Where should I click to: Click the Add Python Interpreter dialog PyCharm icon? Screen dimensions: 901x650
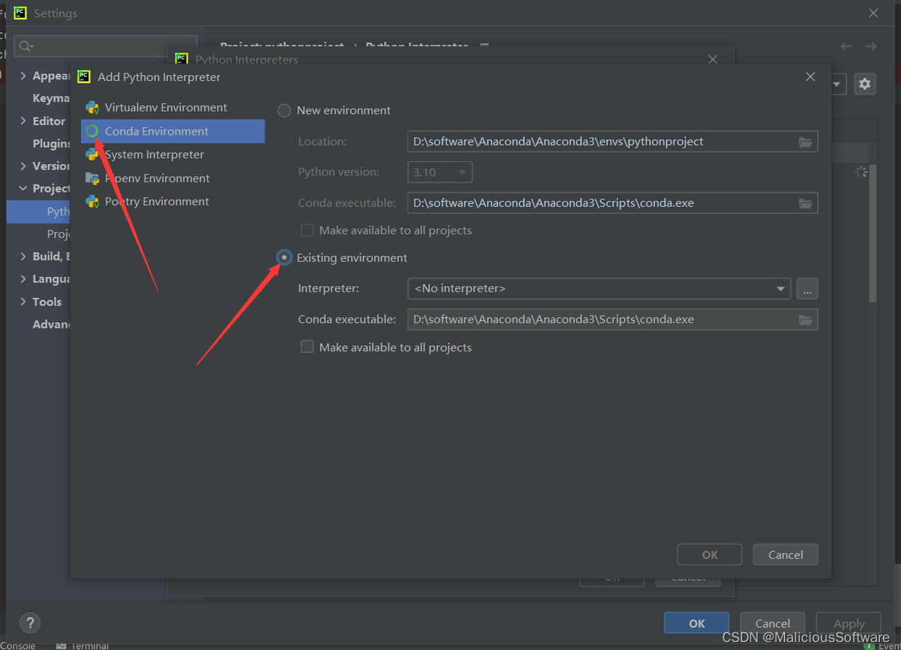tap(84, 77)
